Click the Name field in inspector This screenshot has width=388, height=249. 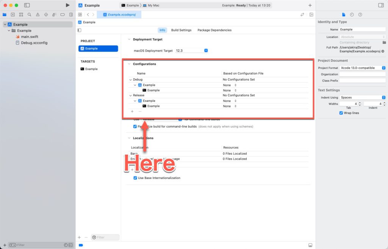coord(362,30)
